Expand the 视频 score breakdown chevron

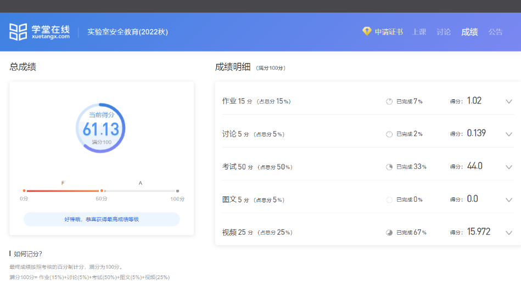tap(508, 233)
